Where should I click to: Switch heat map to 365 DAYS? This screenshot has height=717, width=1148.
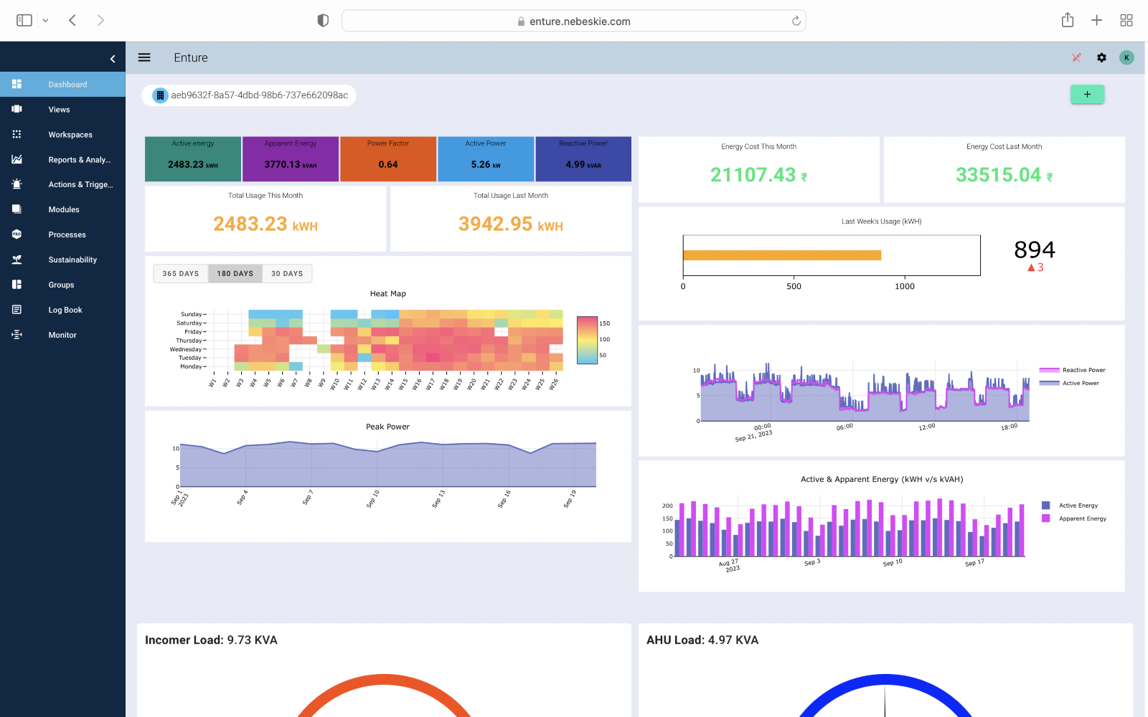180,273
